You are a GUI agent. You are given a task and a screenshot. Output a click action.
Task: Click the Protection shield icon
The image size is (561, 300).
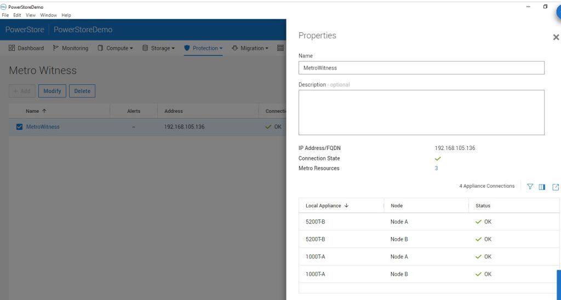point(187,48)
